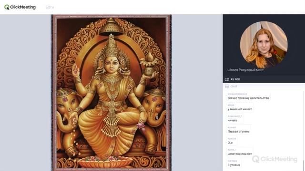This screenshot has height=171, width=305.
Task: Click the AV POD panel label
Action: click(235, 79)
